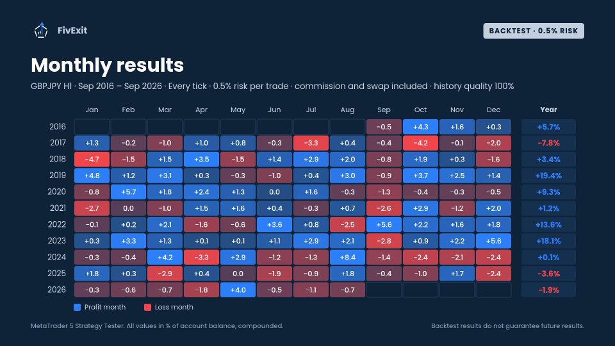Click the -7.8% yearly total for 2017
Viewport: 615px width, 346px height.
[x=548, y=143]
